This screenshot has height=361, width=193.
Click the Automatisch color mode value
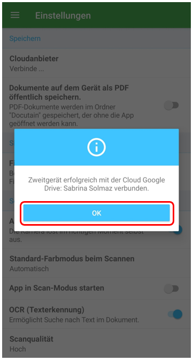(x=29, y=268)
